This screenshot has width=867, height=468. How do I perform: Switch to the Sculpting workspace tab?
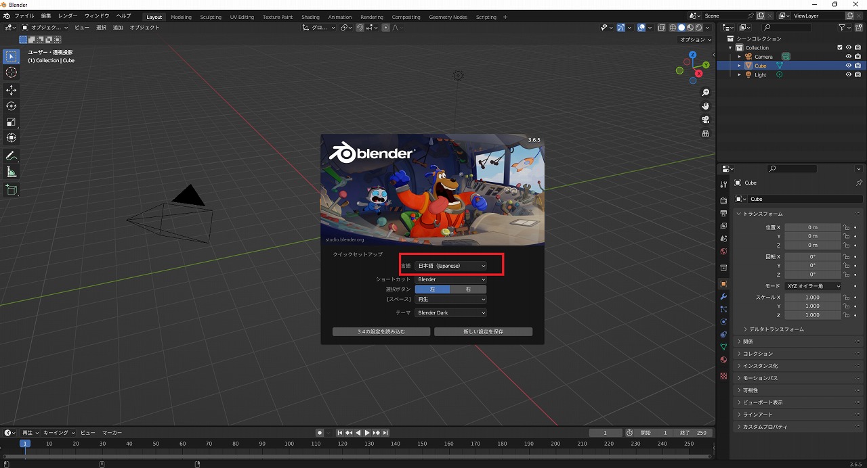click(211, 17)
